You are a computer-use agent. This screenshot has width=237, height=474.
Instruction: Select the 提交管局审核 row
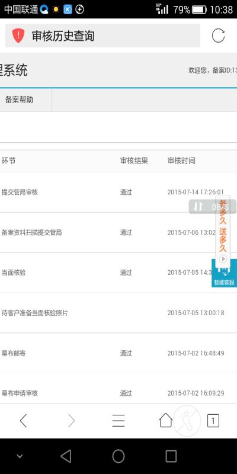[118, 192]
